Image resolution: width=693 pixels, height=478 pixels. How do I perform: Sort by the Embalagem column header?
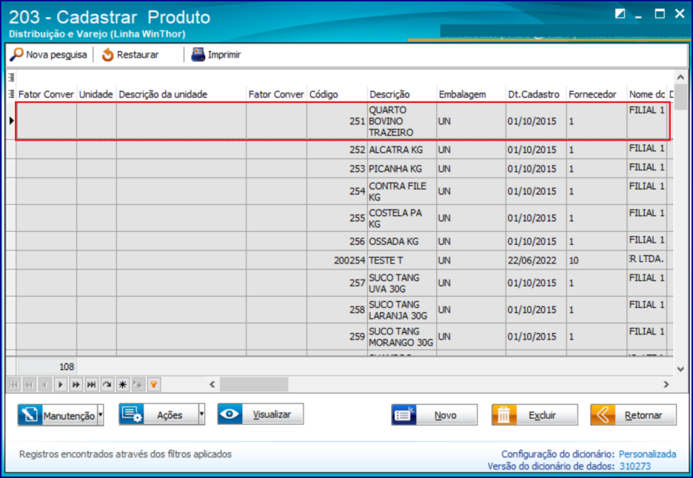(471, 94)
